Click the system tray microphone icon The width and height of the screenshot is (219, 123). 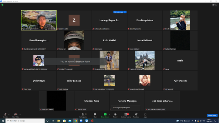pos(195,121)
